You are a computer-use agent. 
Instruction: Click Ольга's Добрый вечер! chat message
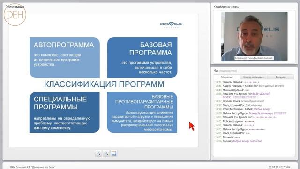[x=239, y=105]
